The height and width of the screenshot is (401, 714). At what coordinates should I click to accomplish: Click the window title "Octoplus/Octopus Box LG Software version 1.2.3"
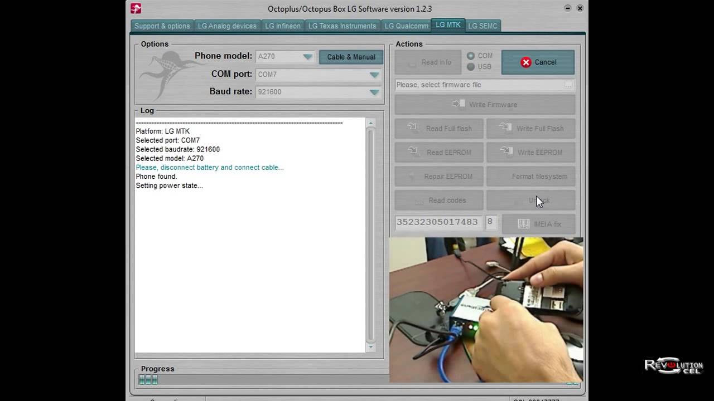point(350,9)
